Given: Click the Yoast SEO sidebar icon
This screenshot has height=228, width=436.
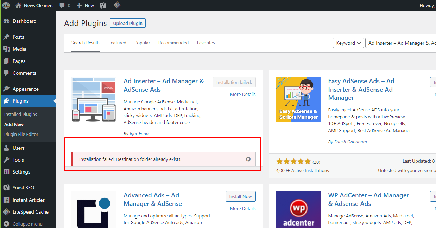Looking at the screenshot, I should coord(6,188).
